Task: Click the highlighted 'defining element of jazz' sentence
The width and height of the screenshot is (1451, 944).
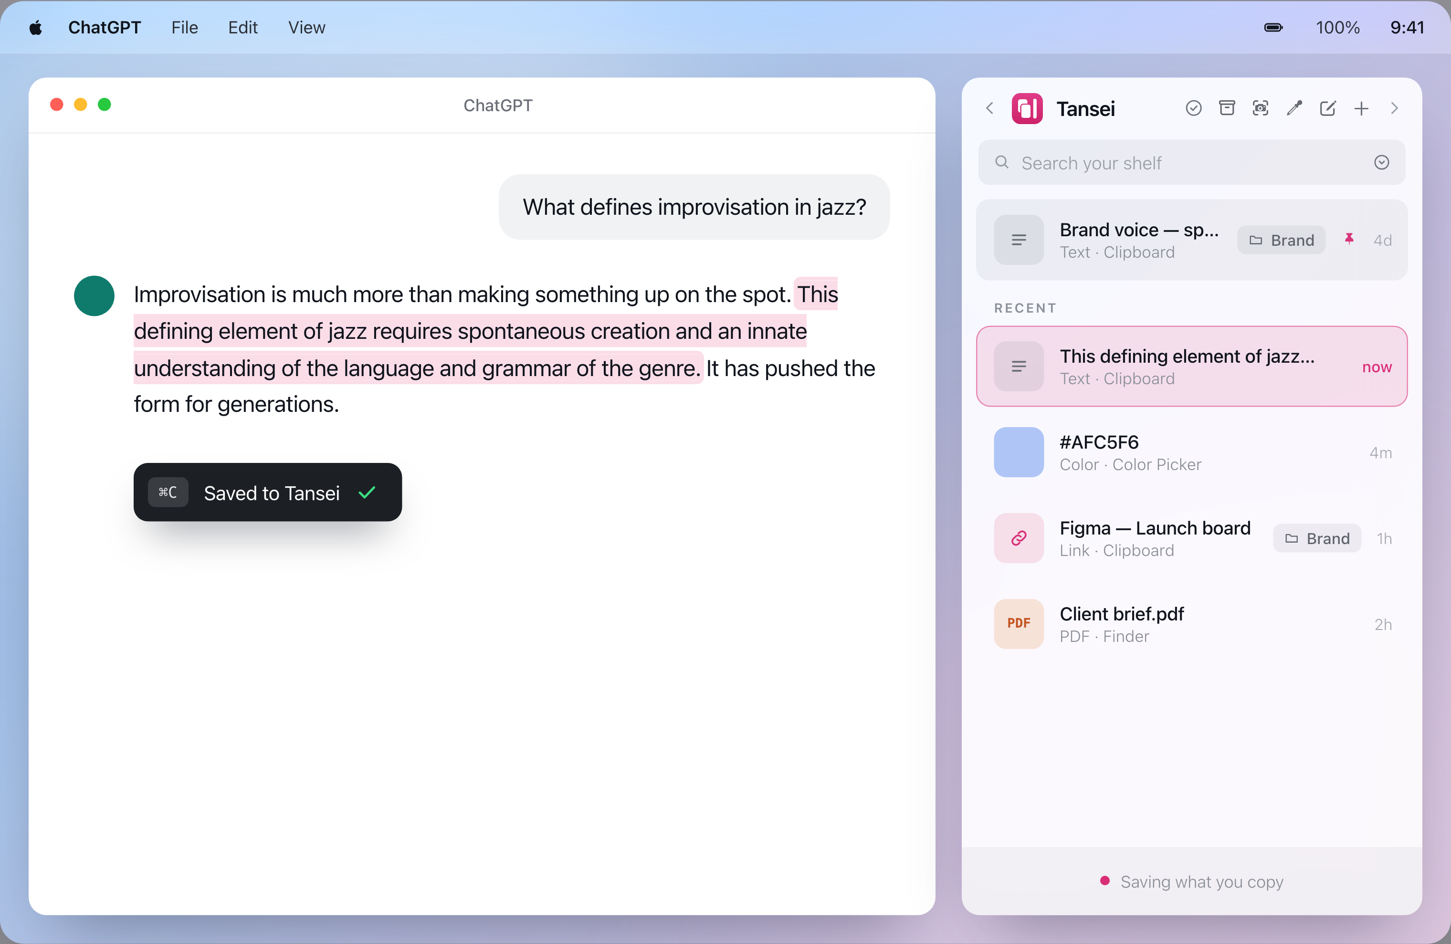Action: (470, 332)
